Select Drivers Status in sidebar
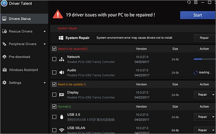 point(24,19)
